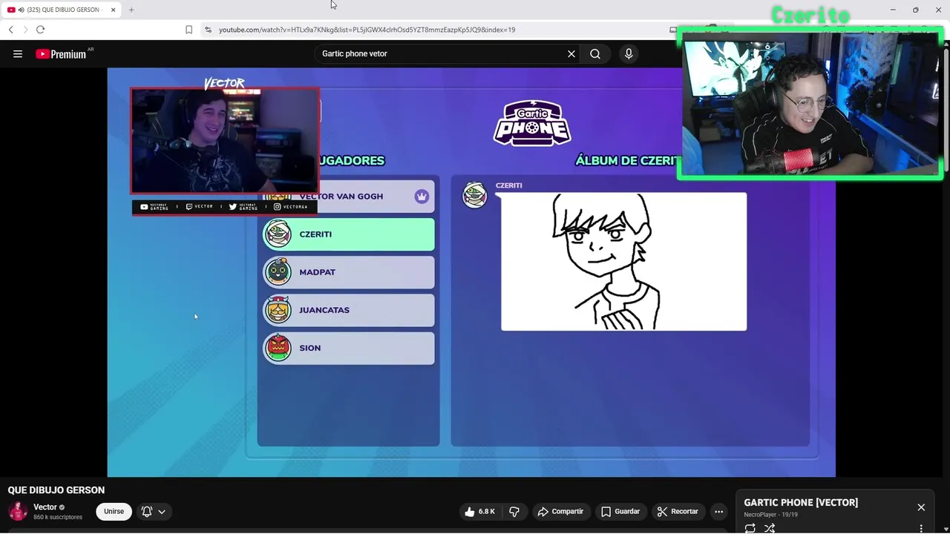This screenshot has width=950, height=534.
Task: Click the CZERITI player row in video
Action: pos(349,234)
